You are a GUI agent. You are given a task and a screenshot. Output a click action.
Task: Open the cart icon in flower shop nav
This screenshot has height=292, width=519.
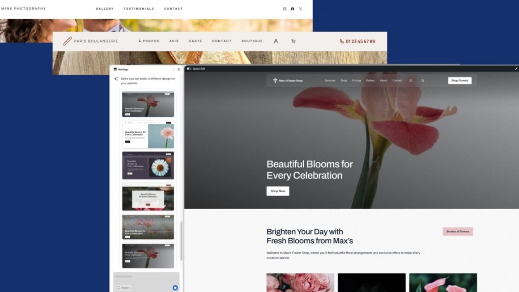coord(423,80)
